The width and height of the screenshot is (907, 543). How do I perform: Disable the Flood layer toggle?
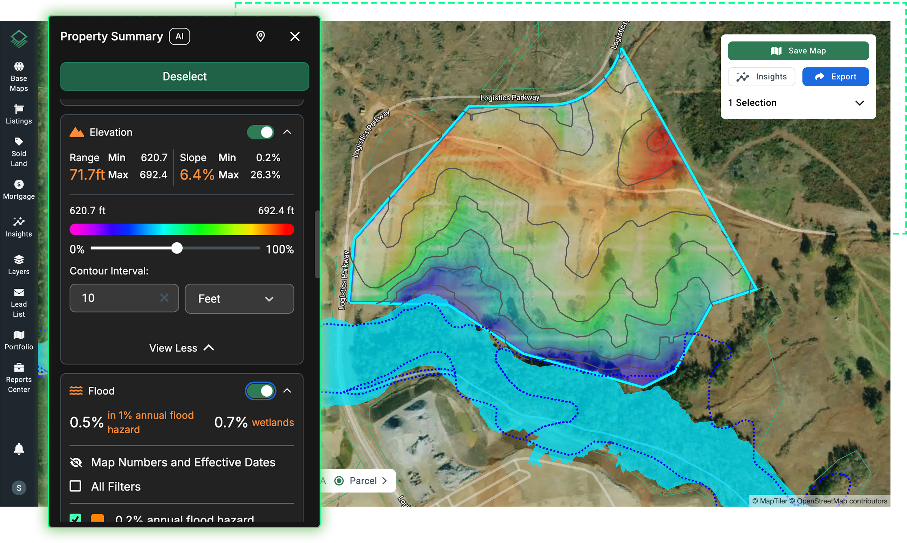[260, 391]
